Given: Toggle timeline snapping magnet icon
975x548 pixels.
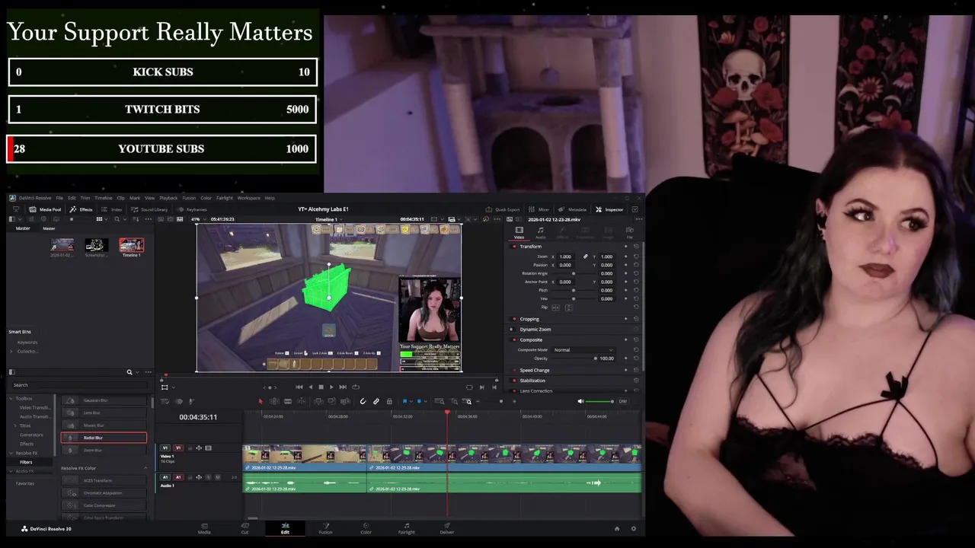Looking at the screenshot, I should tap(363, 401).
